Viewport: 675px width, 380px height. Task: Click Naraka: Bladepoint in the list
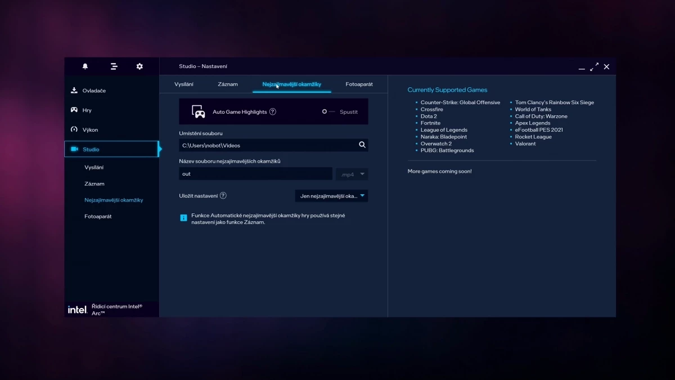(x=444, y=136)
